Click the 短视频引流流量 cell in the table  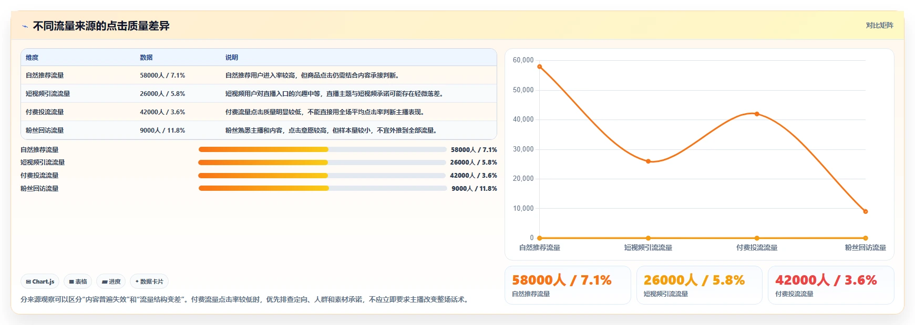click(48, 94)
